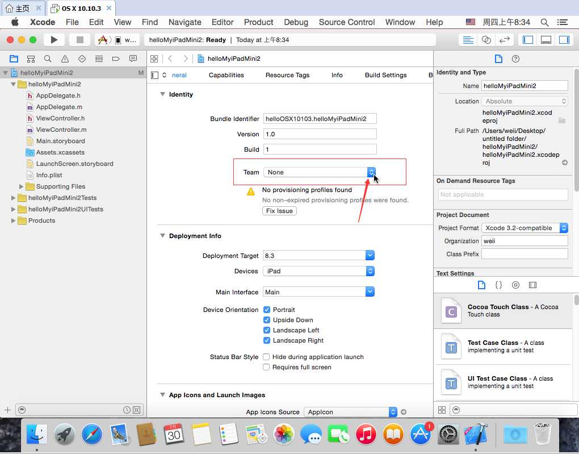Image resolution: width=579 pixels, height=454 pixels.
Task: Switch to the Info tab
Action: [x=337, y=75]
